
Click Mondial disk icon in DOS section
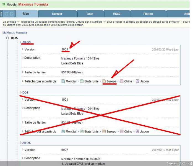point(63,131)
